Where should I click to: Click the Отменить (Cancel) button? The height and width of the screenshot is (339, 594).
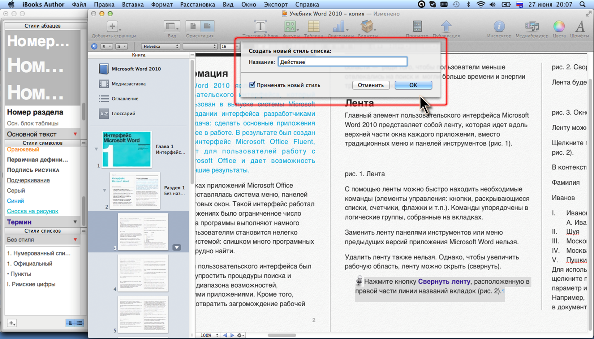coord(371,85)
